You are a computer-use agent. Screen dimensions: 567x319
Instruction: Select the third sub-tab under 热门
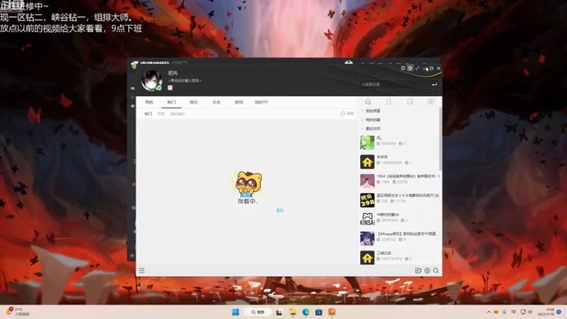point(178,114)
